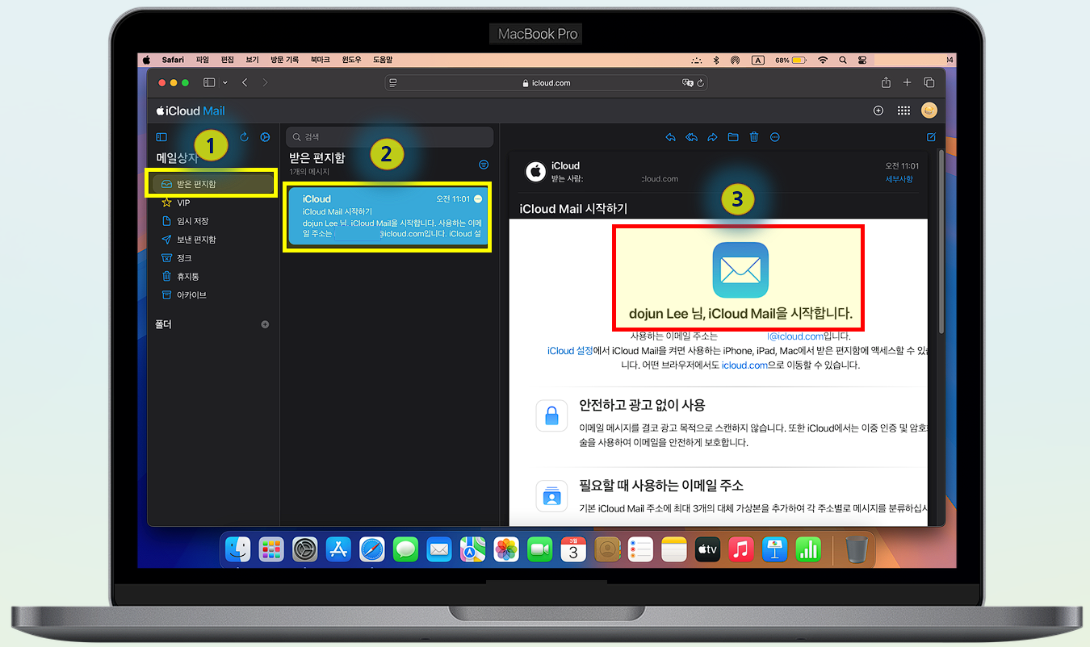Click ellipsis on the iCloud message row
The image size is (1090, 647).
(x=478, y=198)
